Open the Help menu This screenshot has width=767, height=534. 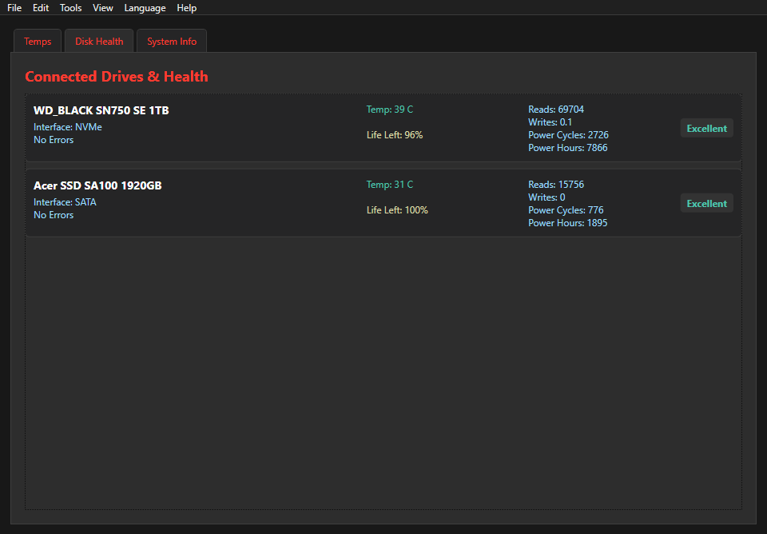pos(186,8)
